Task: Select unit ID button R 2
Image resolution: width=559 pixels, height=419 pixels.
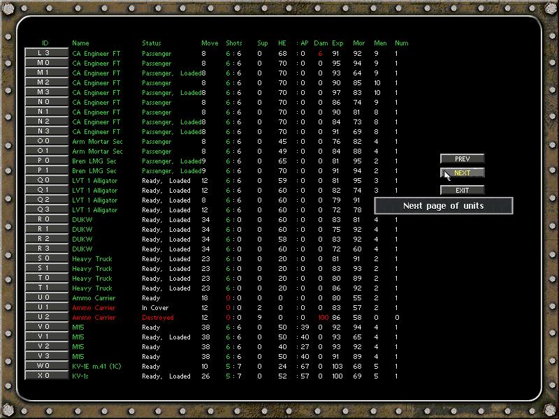Action: click(46, 239)
